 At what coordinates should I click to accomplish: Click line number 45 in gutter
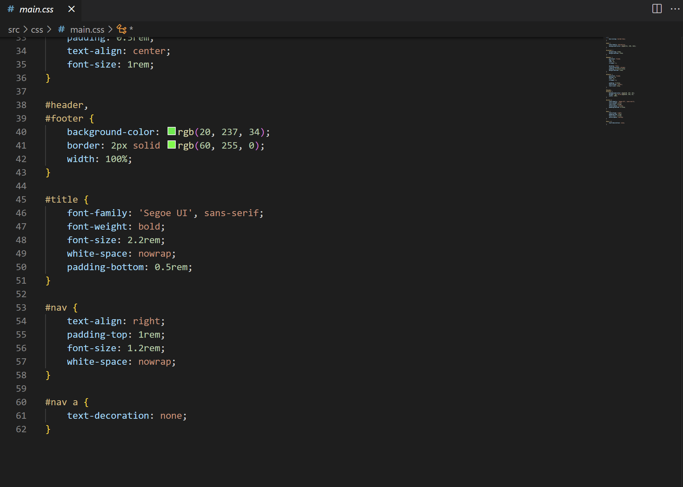tap(21, 199)
